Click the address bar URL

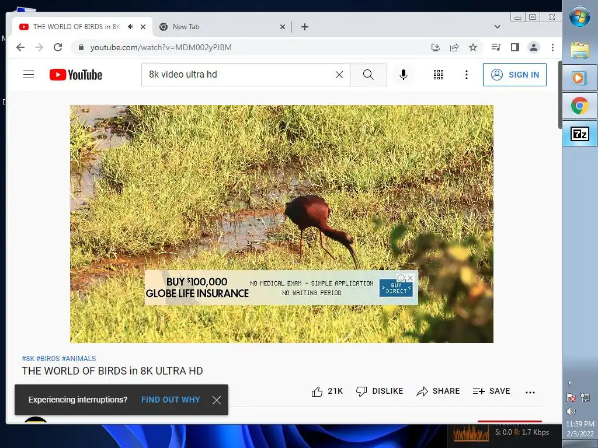point(161,47)
